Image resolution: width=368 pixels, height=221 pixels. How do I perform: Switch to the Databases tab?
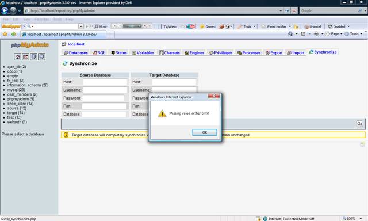[x=76, y=52]
